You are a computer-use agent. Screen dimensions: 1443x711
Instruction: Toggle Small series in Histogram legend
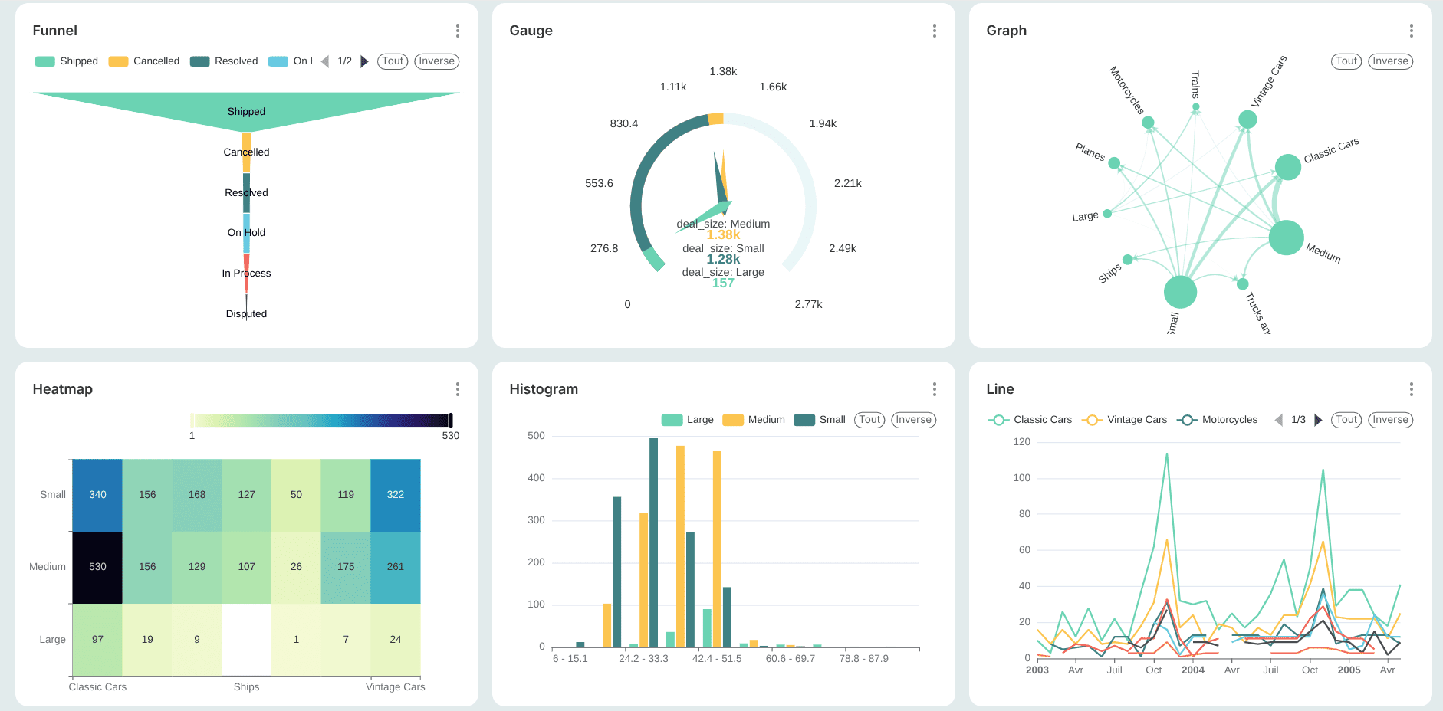click(820, 420)
